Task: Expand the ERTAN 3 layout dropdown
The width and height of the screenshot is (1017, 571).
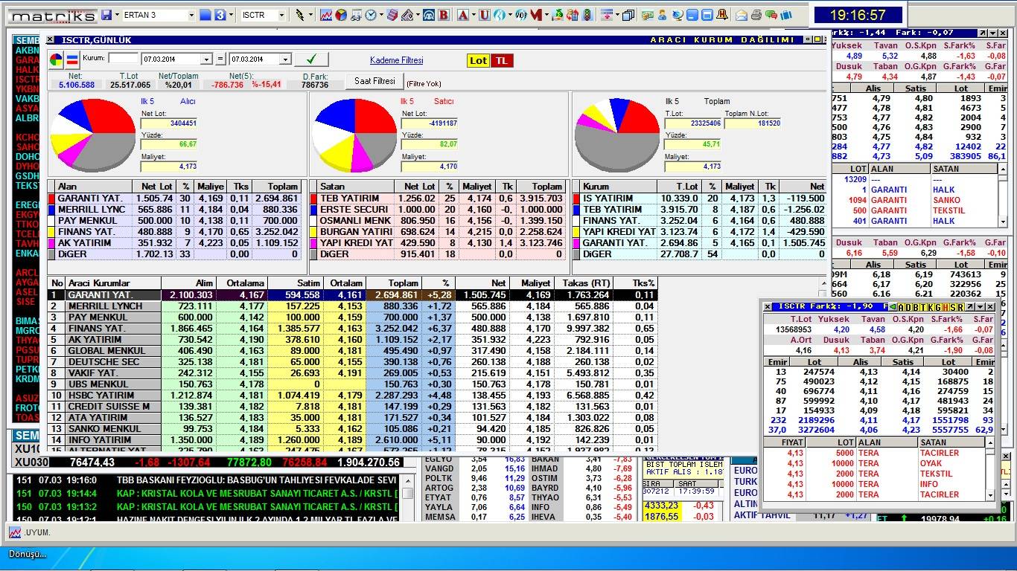Action: 191,15
